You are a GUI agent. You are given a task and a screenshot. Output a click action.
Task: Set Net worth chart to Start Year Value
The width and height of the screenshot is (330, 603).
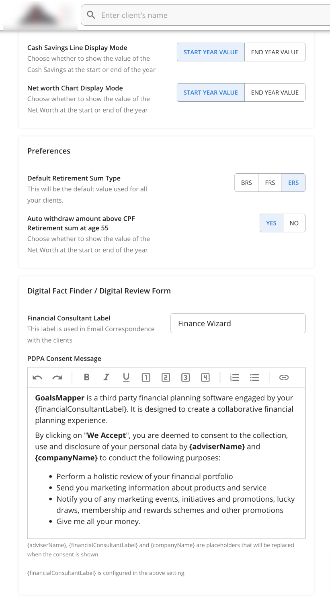point(211,92)
